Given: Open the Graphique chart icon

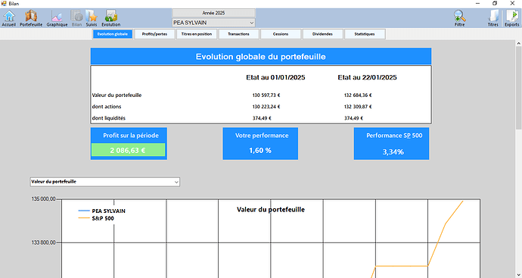Looking at the screenshot, I should pos(57,18).
